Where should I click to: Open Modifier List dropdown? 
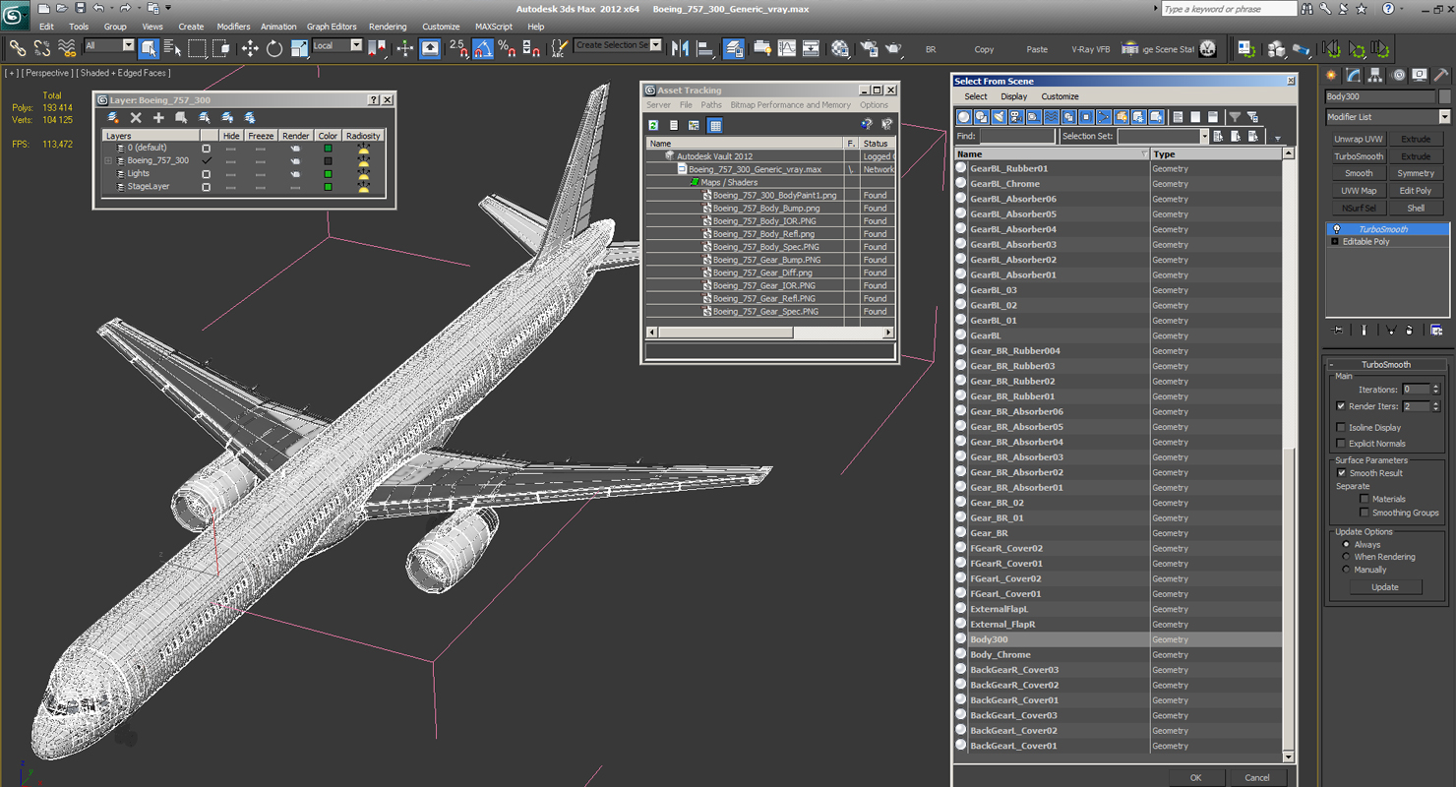pos(1387,117)
